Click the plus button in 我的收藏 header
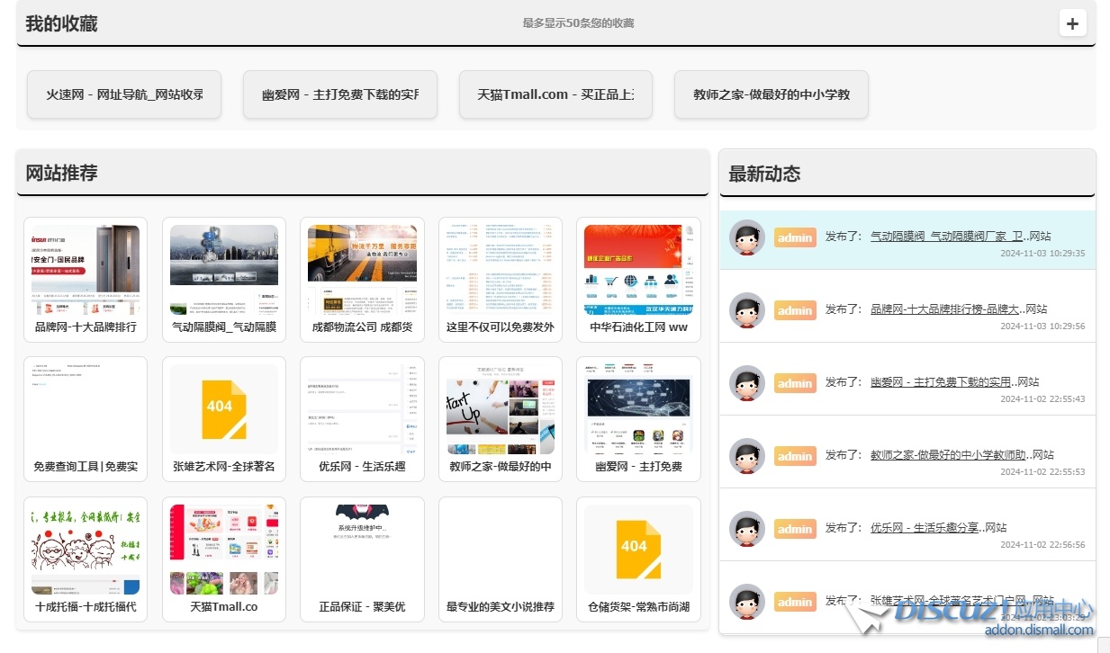 click(x=1072, y=23)
